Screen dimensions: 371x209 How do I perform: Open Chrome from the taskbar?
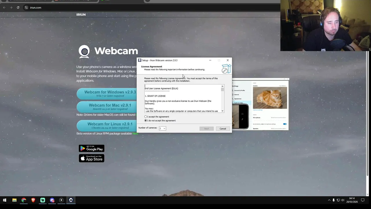(x=24, y=200)
